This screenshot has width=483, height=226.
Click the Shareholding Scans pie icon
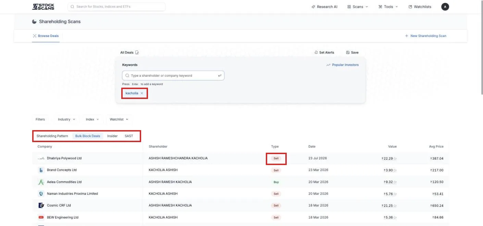click(34, 22)
